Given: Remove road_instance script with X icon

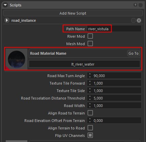Looking at the screenshot, I should (139, 20).
